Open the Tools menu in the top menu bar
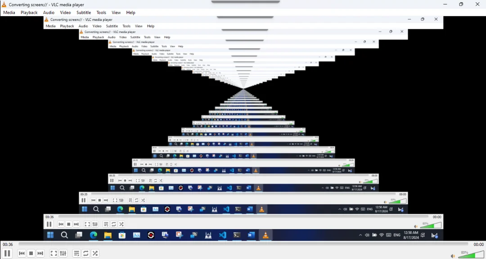 [x=101, y=13]
